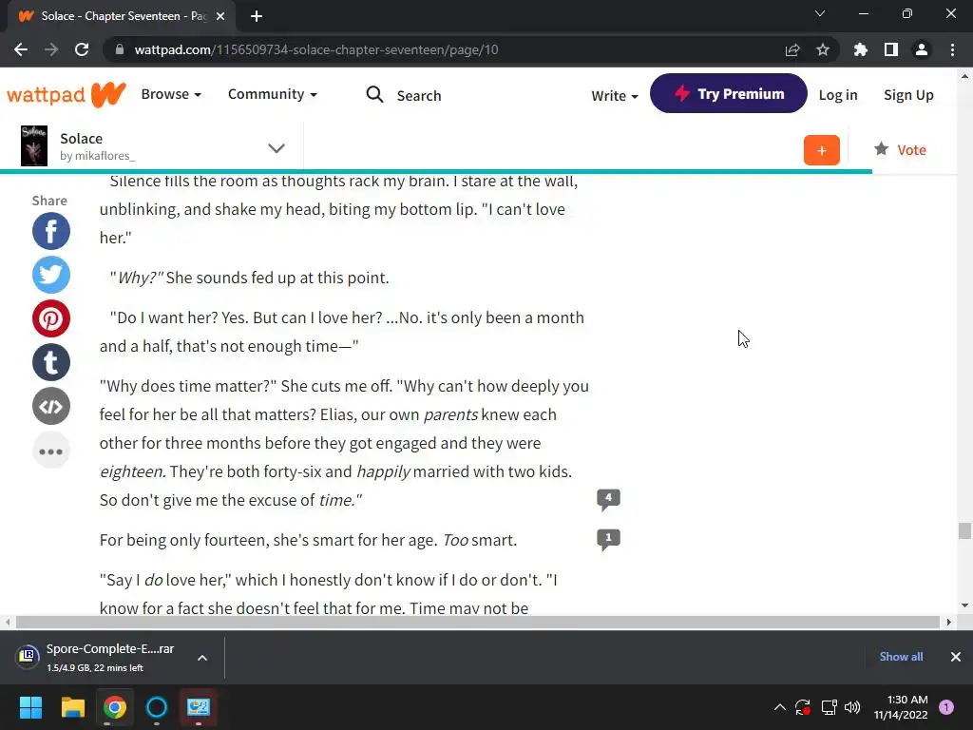Open the Chrome three-dot menu
Viewport: 973px width, 730px height.
(952, 49)
